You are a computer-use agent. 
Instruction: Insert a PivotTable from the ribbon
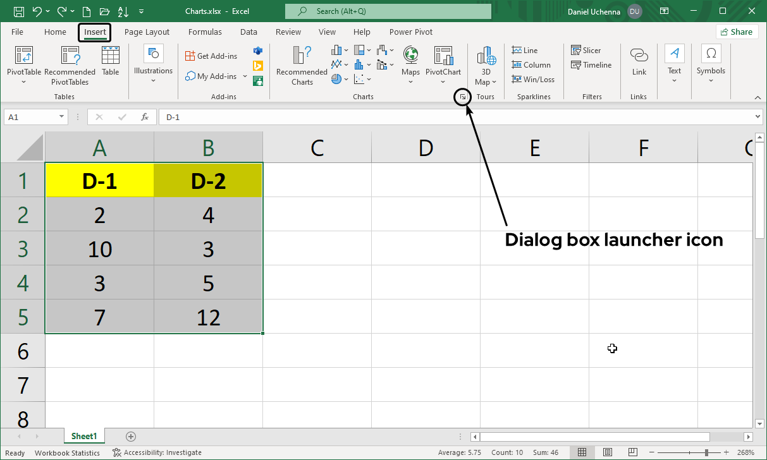(23, 66)
